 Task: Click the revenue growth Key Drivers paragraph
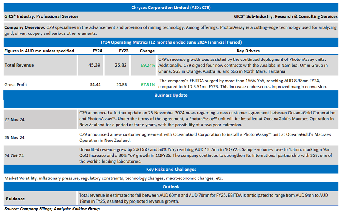(x=243, y=65)
